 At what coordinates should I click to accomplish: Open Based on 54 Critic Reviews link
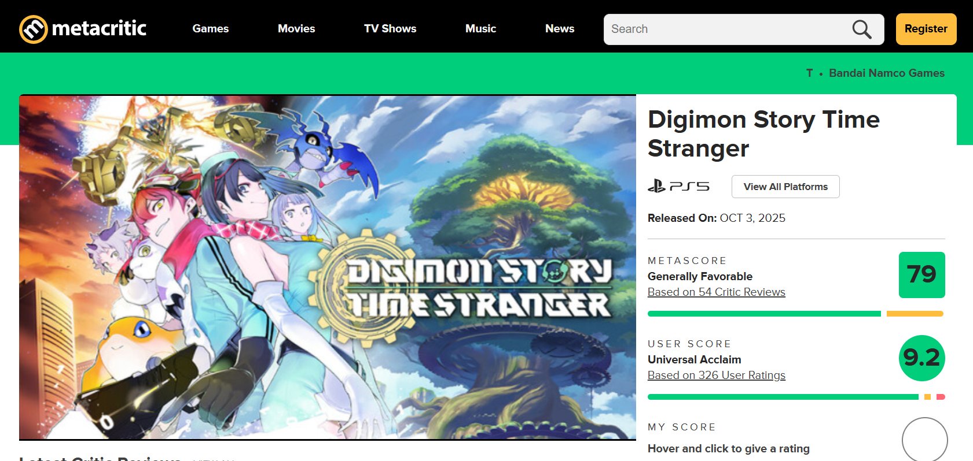coord(717,292)
